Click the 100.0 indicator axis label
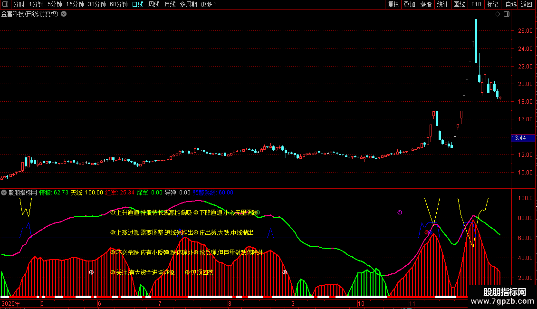 [x=525, y=198]
